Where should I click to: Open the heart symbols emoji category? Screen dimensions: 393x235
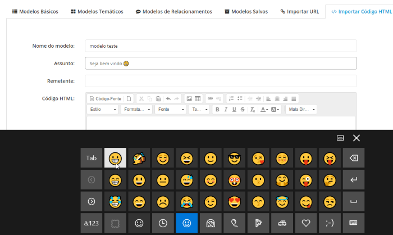pyautogui.click(x=306, y=223)
